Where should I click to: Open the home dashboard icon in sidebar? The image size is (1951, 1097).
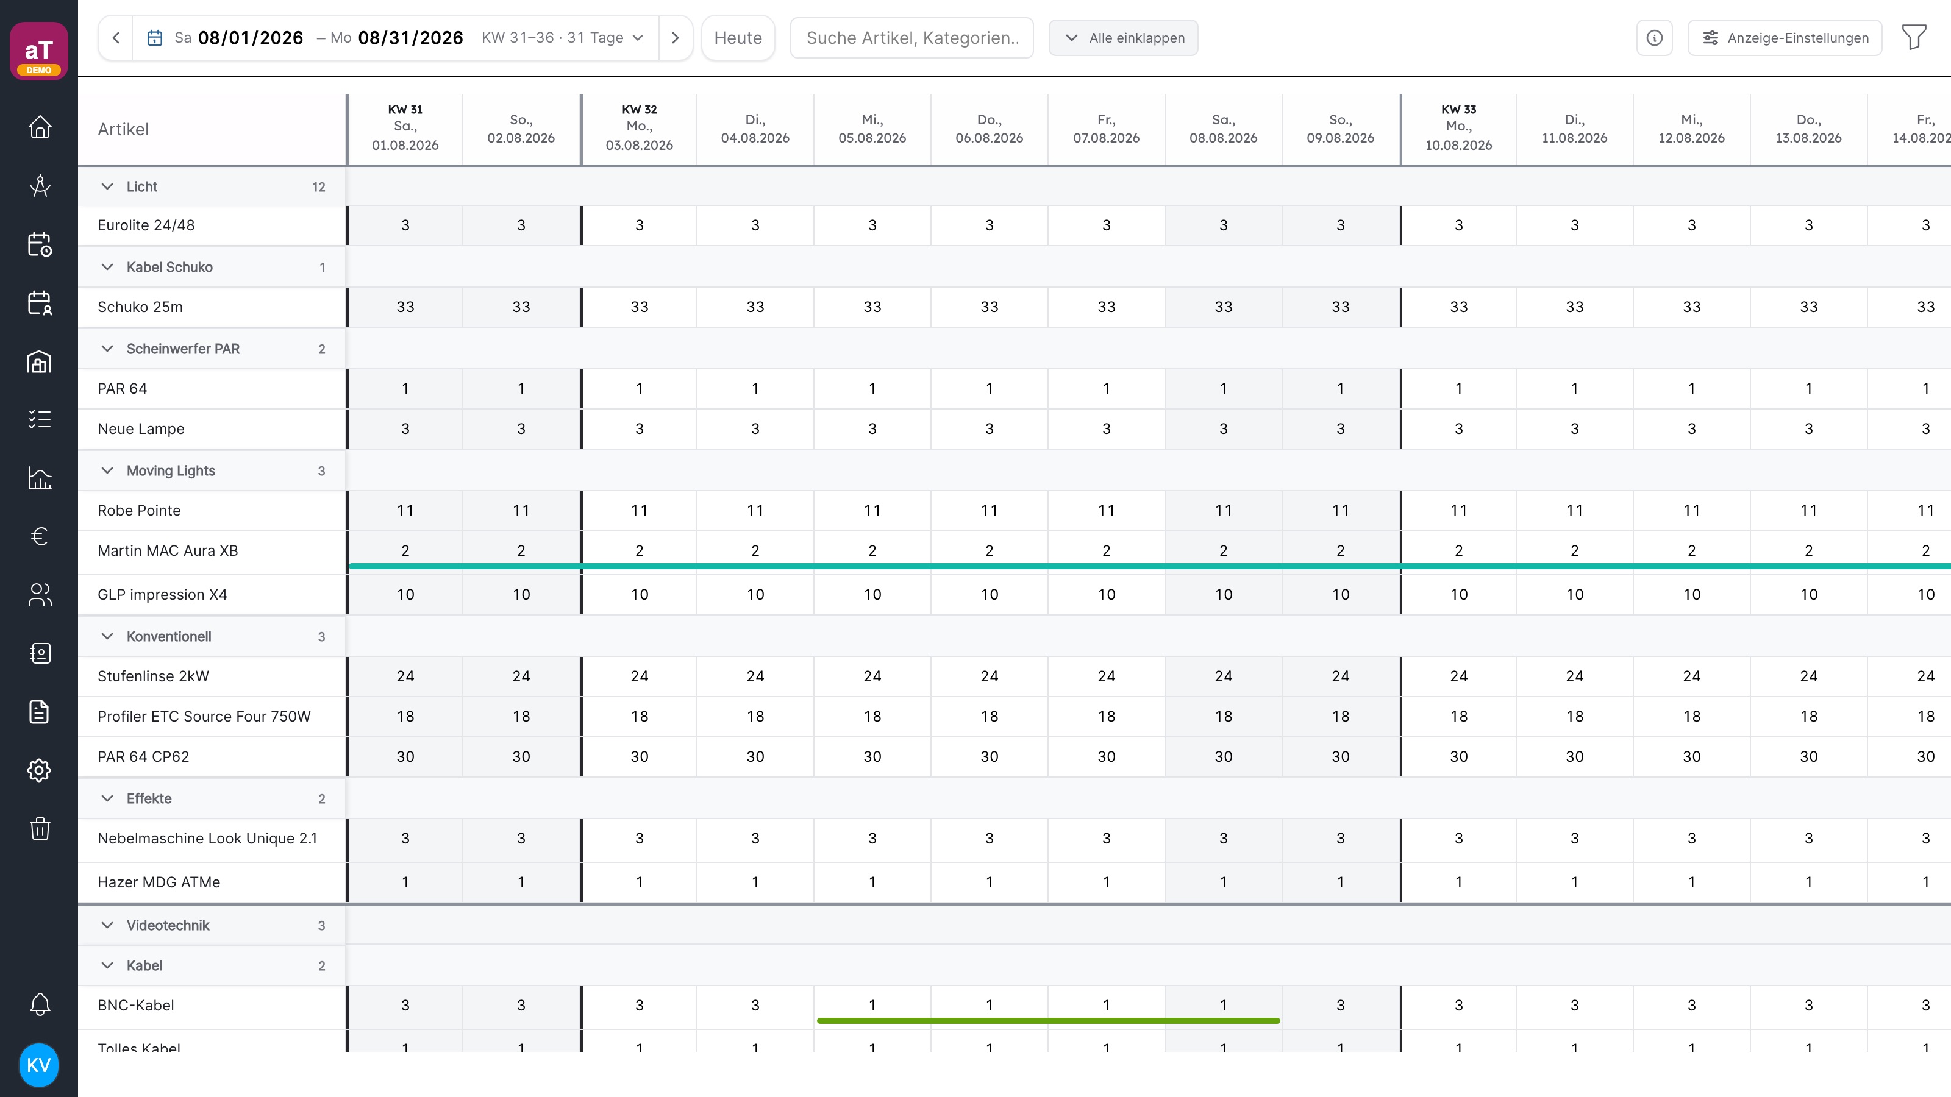coord(40,127)
